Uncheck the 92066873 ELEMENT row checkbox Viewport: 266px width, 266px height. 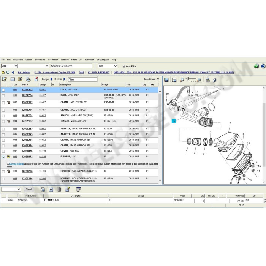pyautogui.click(x=3, y=157)
